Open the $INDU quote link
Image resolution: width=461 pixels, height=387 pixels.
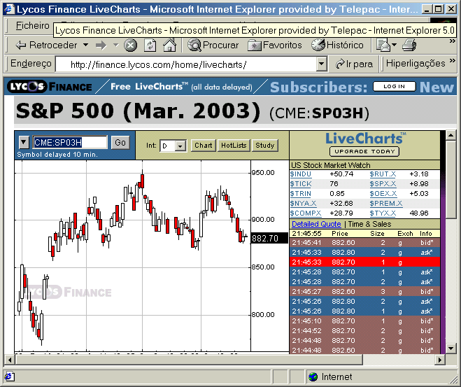(300, 174)
